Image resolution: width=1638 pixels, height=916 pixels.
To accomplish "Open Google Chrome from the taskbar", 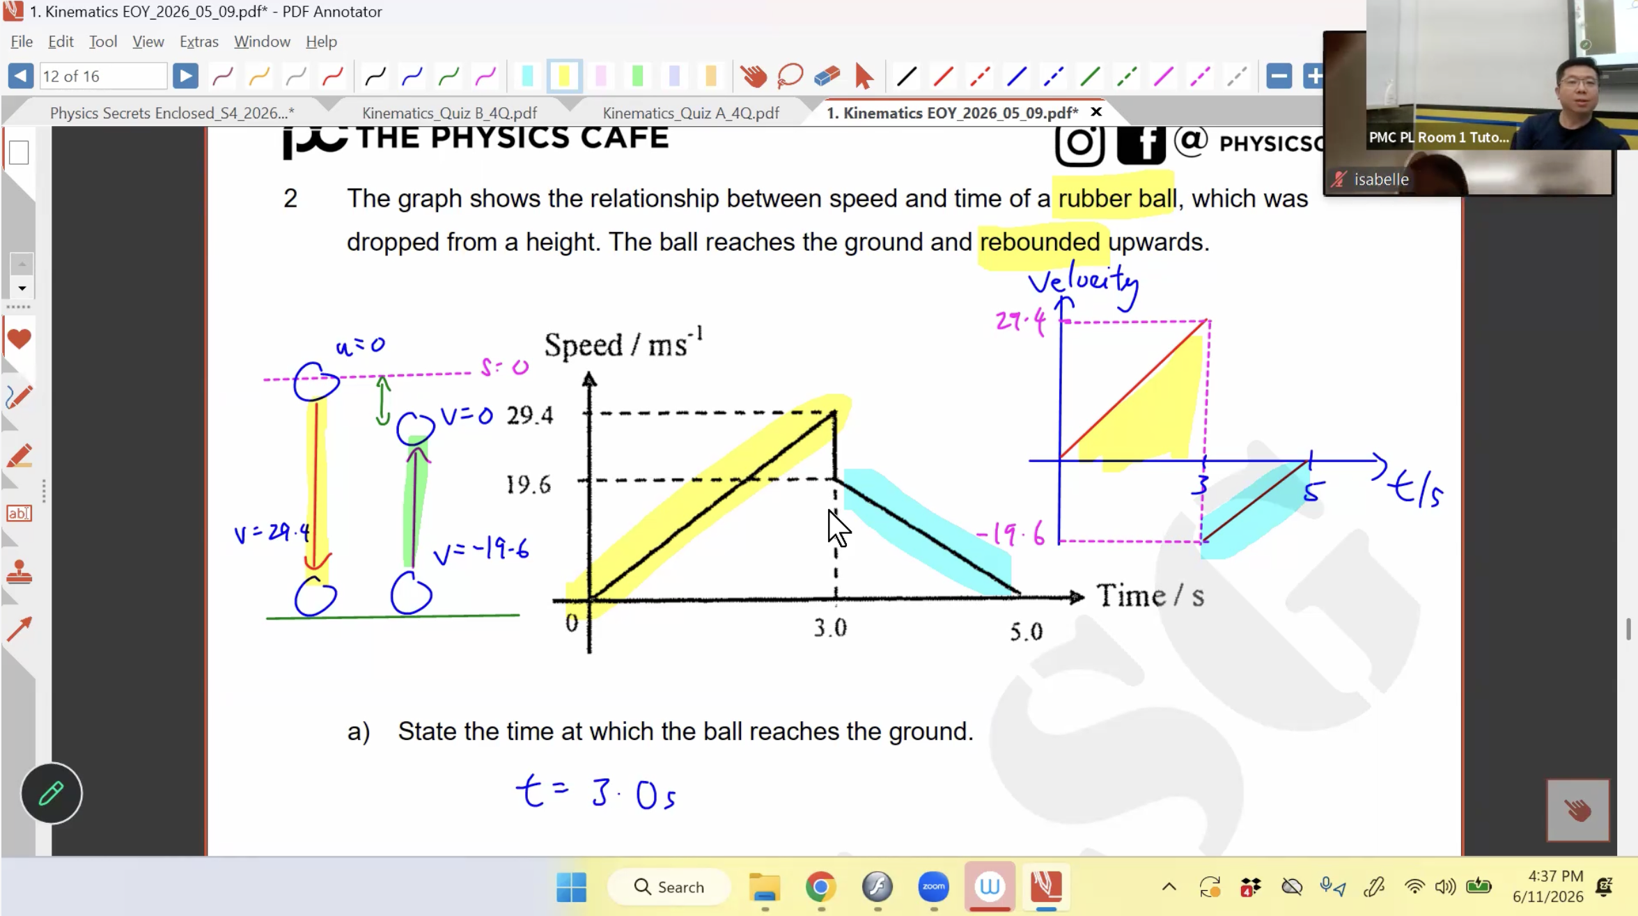I will [x=820, y=887].
